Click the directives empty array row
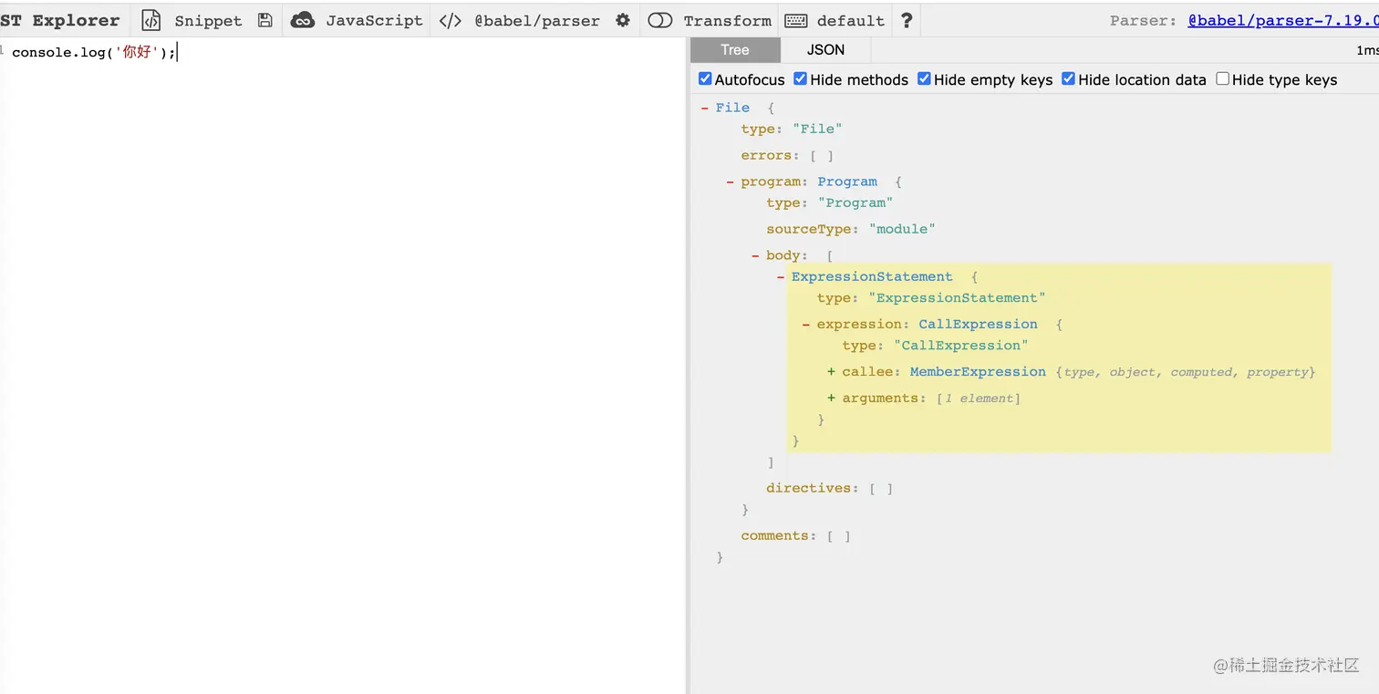 pyautogui.click(x=830, y=488)
